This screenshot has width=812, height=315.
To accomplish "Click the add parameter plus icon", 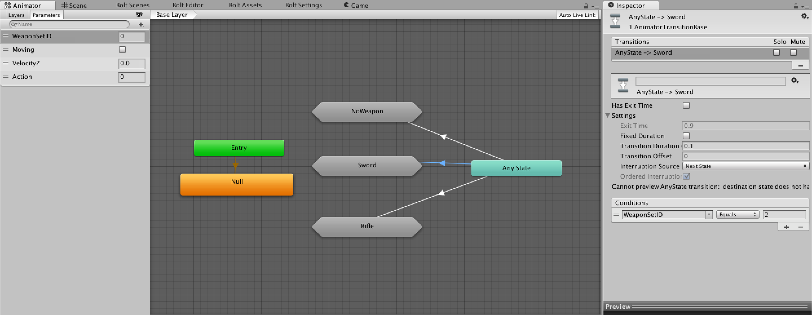I will (141, 24).
